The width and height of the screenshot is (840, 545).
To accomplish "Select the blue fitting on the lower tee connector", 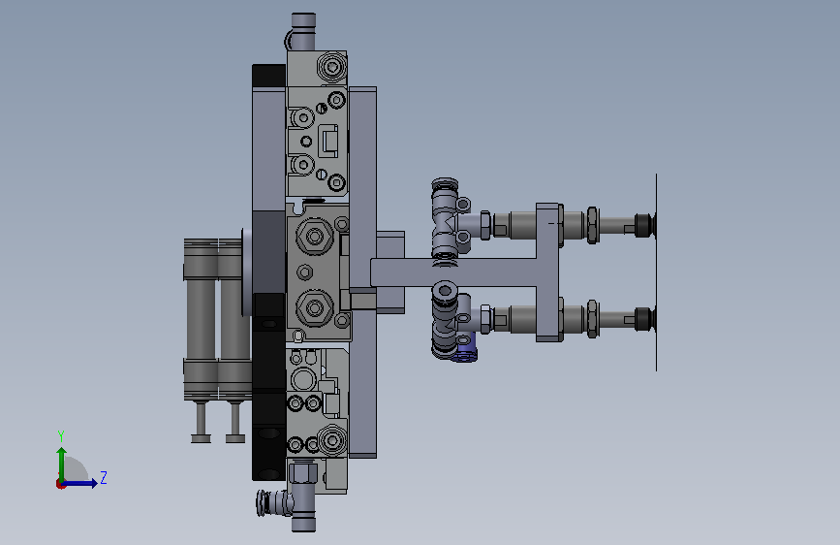I will point(464,347).
